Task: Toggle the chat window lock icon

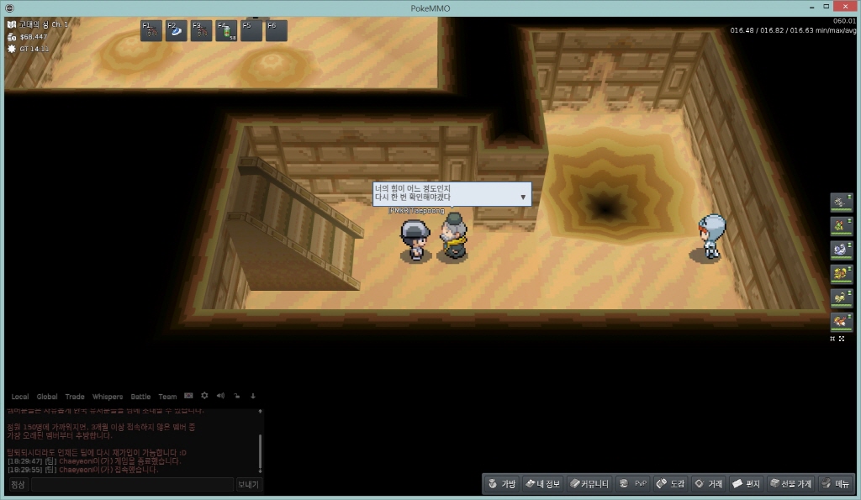Action: (x=237, y=396)
